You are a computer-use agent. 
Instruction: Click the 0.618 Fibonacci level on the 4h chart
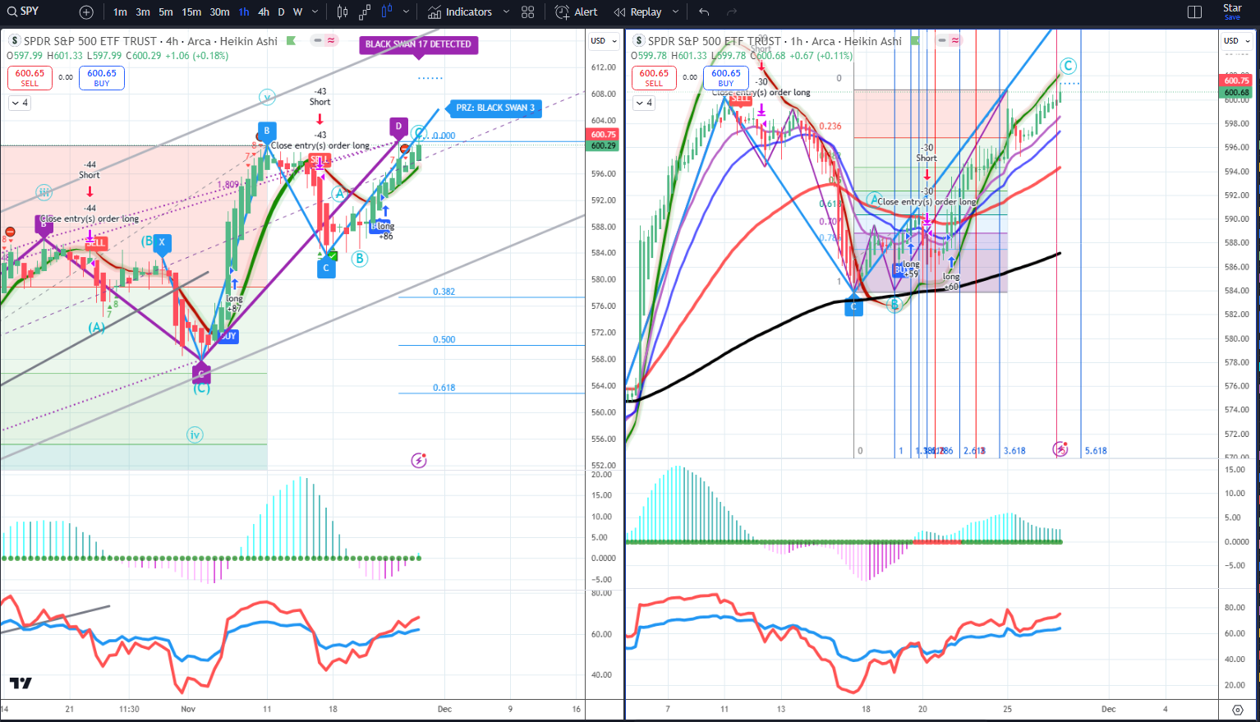click(444, 388)
